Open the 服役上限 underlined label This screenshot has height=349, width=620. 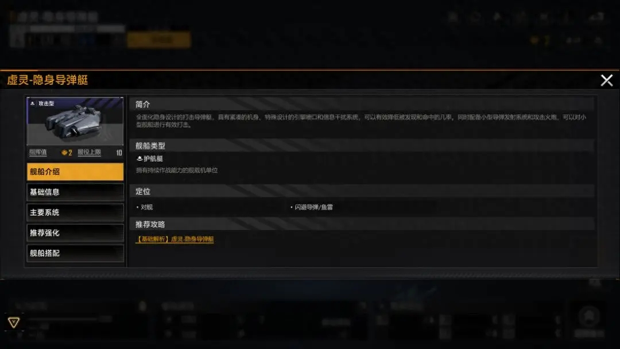click(x=89, y=152)
